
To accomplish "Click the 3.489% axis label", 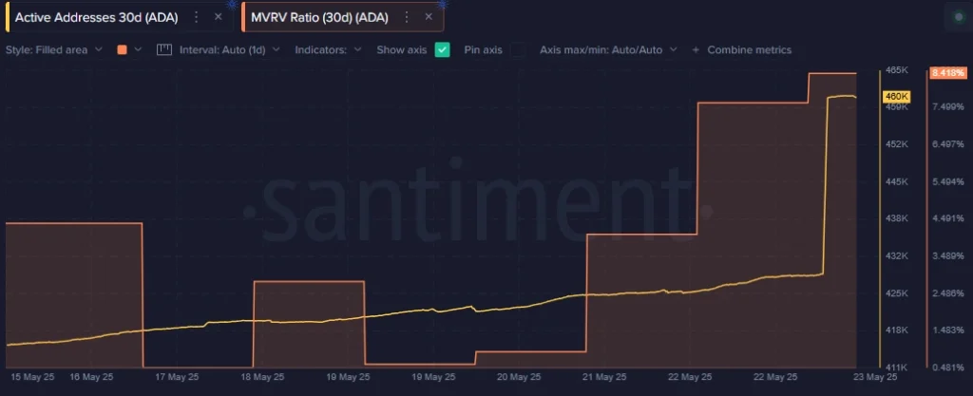I will (947, 255).
